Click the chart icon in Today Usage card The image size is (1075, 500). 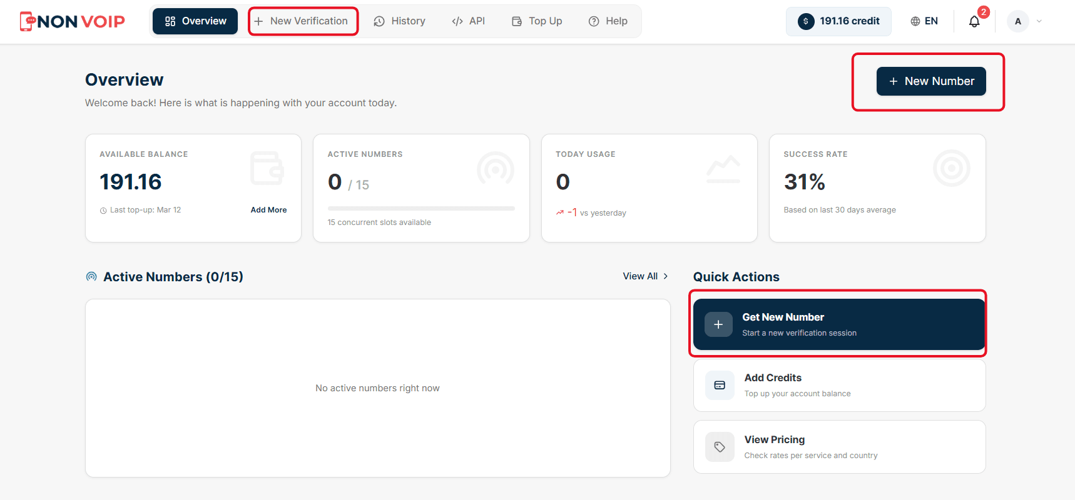pos(723,169)
